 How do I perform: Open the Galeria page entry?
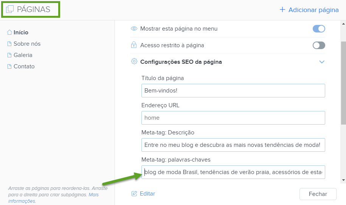click(x=23, y=55)
